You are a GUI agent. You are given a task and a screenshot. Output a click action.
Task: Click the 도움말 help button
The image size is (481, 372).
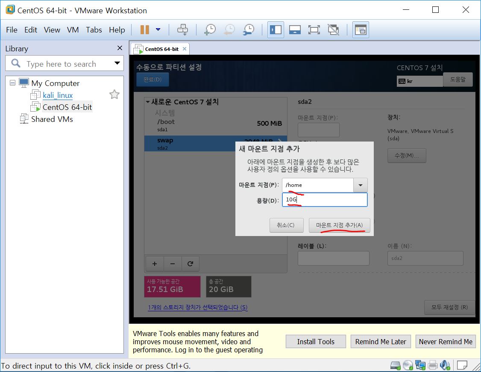458,80
